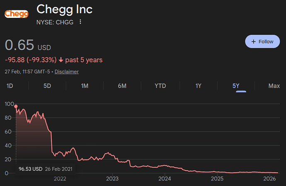The image size is (286, 186).
Task: Switch chart to YTD view
Action: coord(160,86)
